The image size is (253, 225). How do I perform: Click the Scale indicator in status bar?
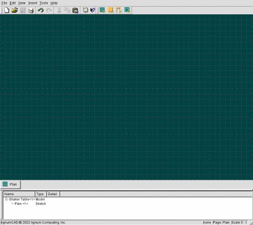click(239, 222)
